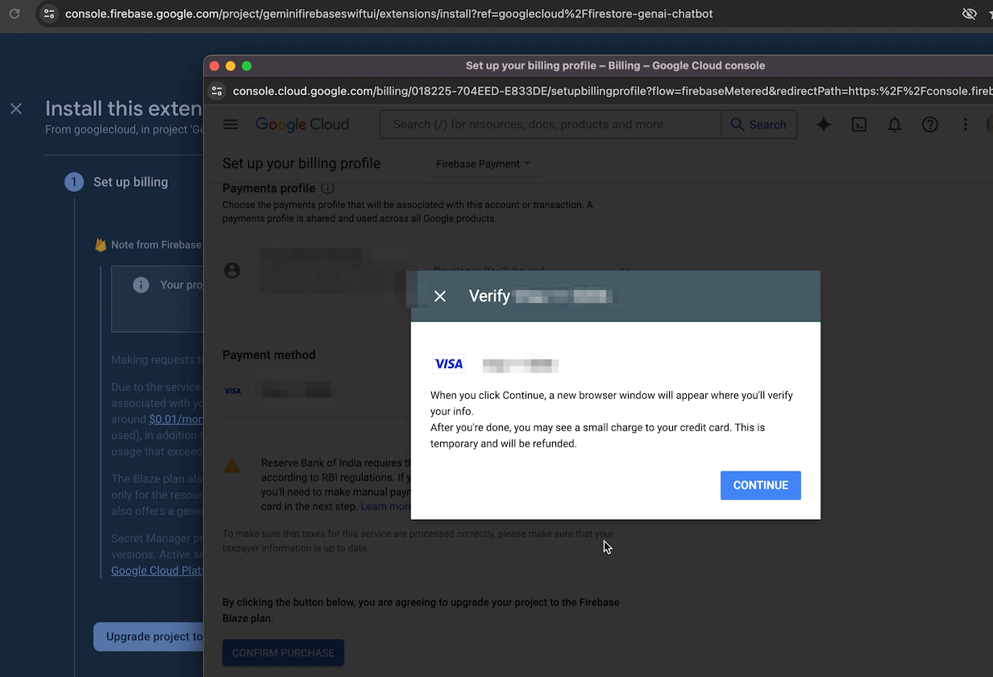
Task: Expand the Firebase Payment dropdown
Action: (x=484, y=164)
